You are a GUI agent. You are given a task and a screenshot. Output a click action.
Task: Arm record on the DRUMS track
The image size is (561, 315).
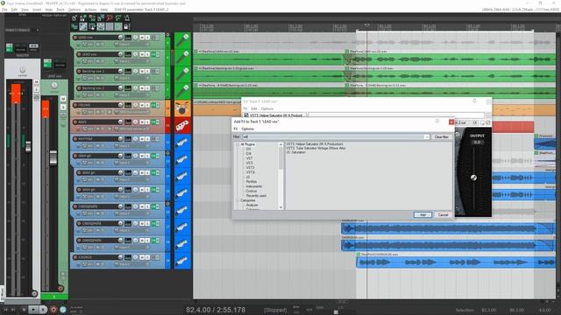point(75,105)
